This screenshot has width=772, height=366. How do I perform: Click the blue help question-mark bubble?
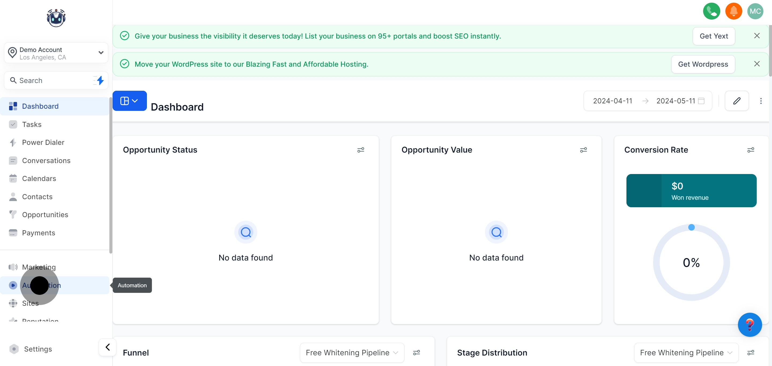pos(749,325)
